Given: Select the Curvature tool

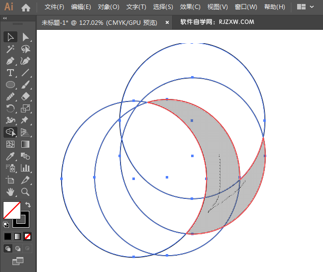Looking at the screenshot, I should [x=25, y=61].
